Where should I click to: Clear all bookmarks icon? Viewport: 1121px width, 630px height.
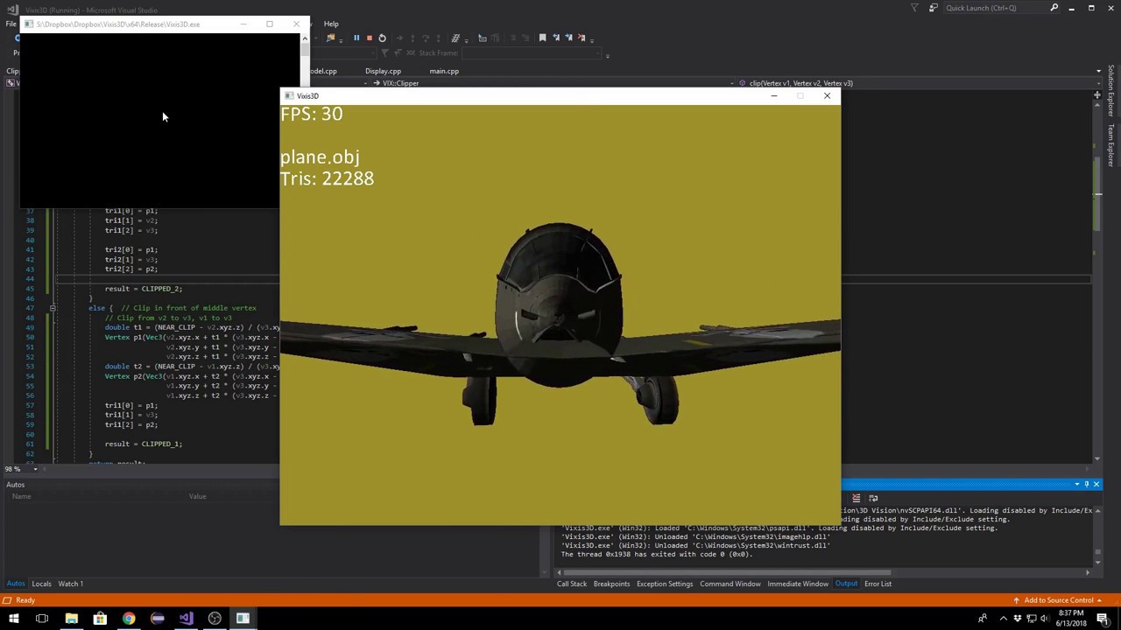pyautogui.click(x=582, y=38)
